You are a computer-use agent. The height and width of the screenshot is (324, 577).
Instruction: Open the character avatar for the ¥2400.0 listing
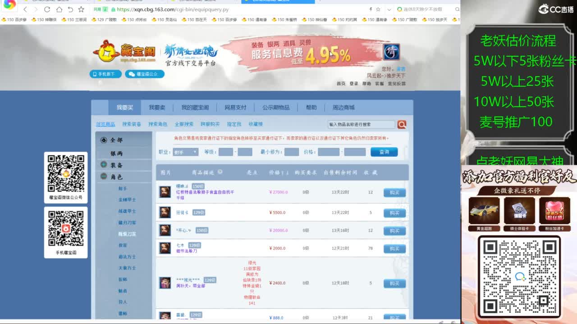click(x=165, y=283)
